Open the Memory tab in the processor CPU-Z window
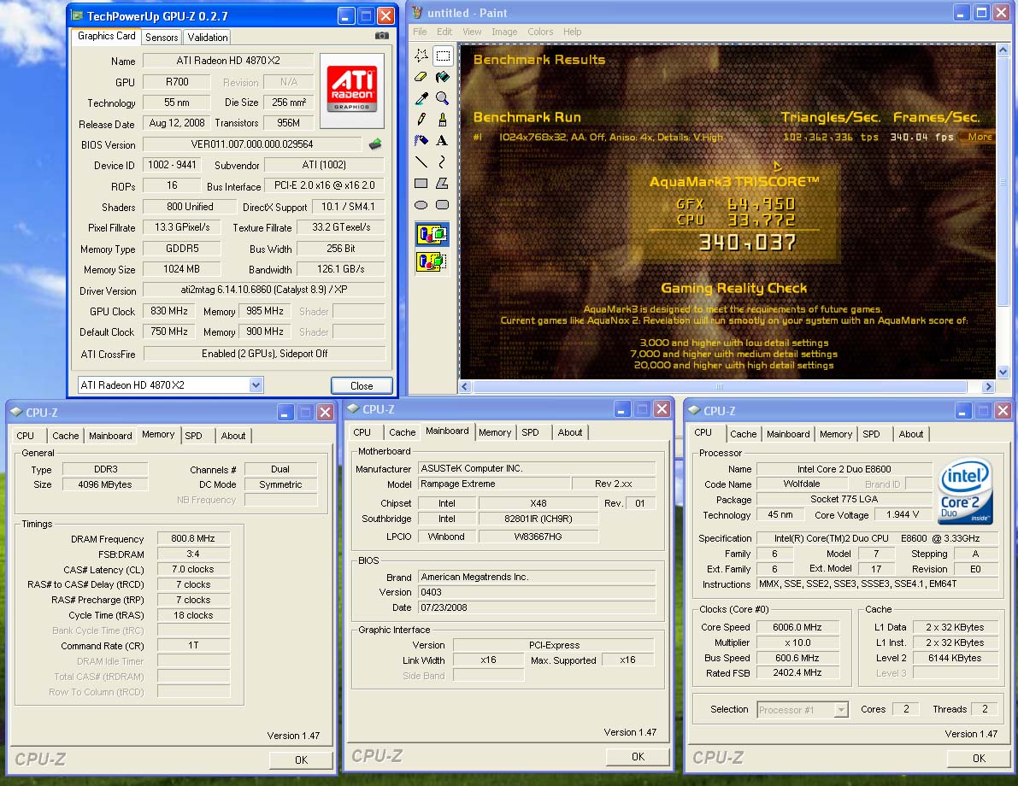 click(836, 434)
